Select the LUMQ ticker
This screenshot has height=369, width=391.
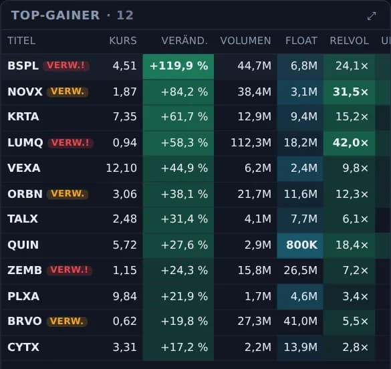[x=25, y=142]
